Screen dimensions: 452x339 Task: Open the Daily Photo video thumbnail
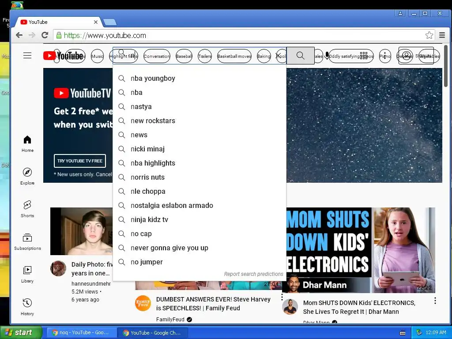pyautogui.click(x=82, y=231)
